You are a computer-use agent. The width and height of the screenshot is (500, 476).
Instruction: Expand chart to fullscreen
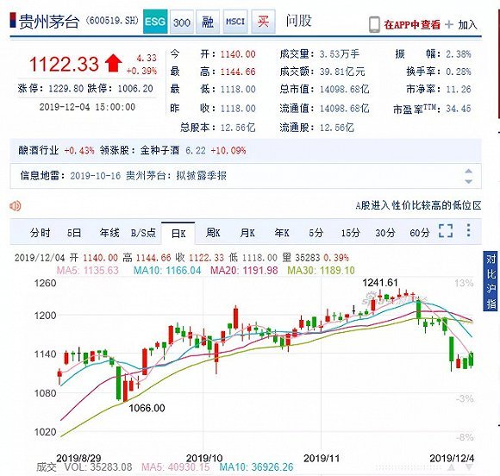(x=446, y=230)
